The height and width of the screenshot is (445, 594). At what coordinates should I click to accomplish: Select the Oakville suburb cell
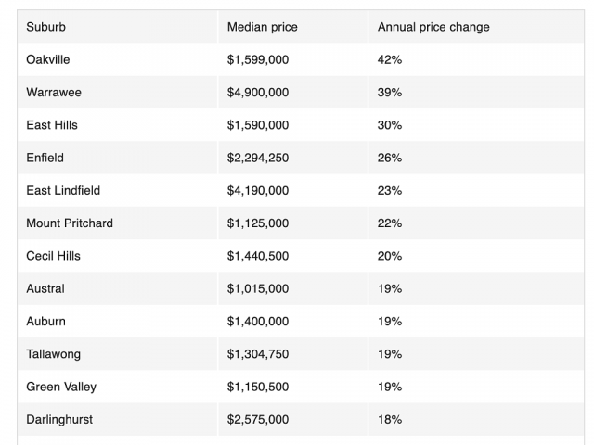click(x=48, y=59)
